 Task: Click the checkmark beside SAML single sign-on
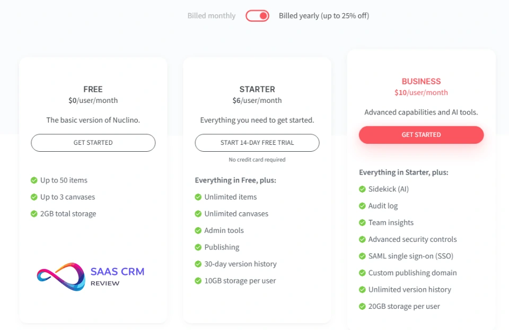pyautogui.click(x=362, y=256)
